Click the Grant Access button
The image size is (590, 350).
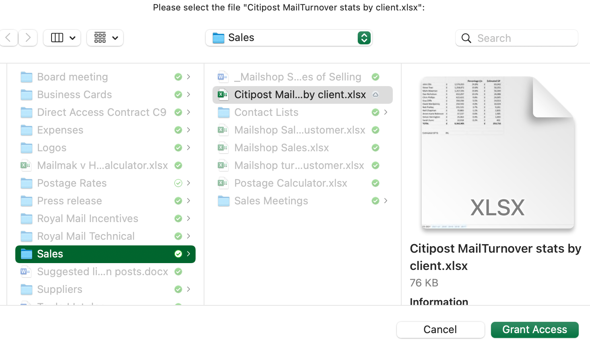[x=534, y=329]
